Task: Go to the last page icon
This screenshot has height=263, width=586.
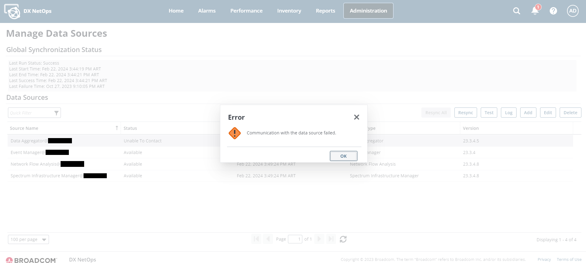Action: (x=331, y=239)
